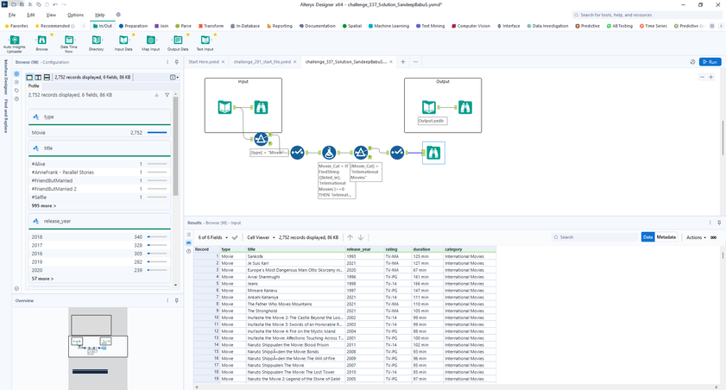Click the Output Data tool in palette

pyautogui.click(x=178, y=41)
